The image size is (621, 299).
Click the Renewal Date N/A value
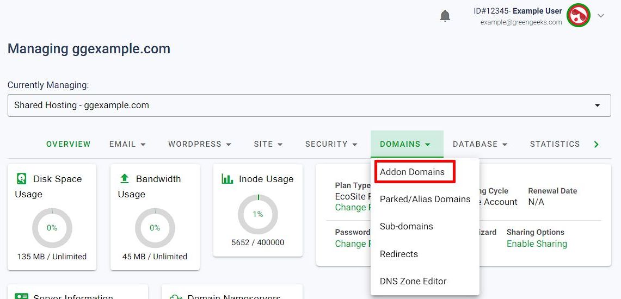pyautogui.click(x=536, y=202)
